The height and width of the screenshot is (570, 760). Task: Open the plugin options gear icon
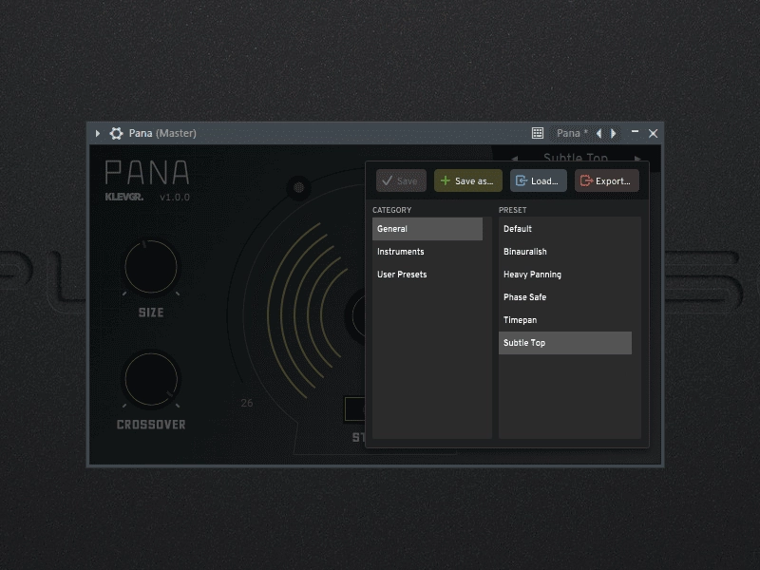click(x=116, y=133)
